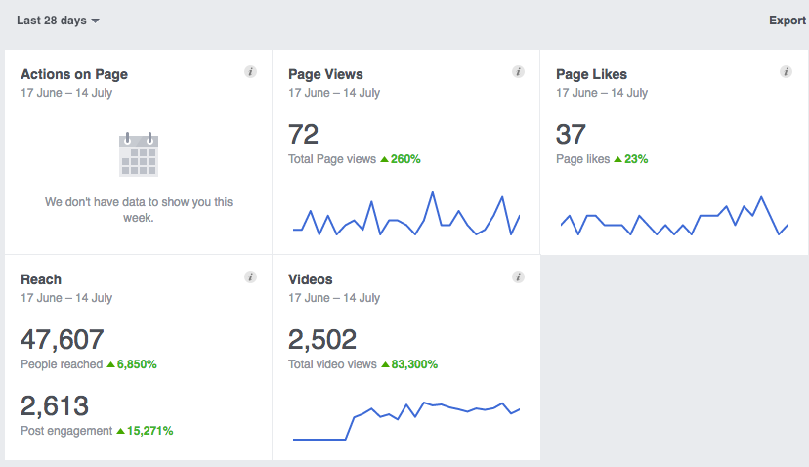Select the Actions on Page heading
Viewport: 809px width, 467px height.
click(x=74, y=74)
